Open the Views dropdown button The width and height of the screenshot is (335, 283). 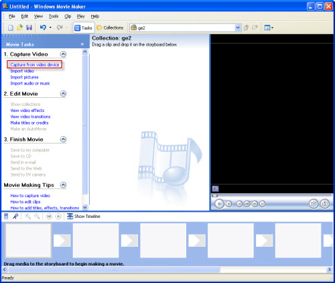tap(269, 27)
